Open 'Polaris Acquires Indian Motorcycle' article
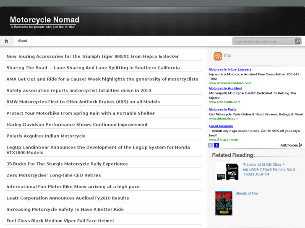 coord(46,136)
